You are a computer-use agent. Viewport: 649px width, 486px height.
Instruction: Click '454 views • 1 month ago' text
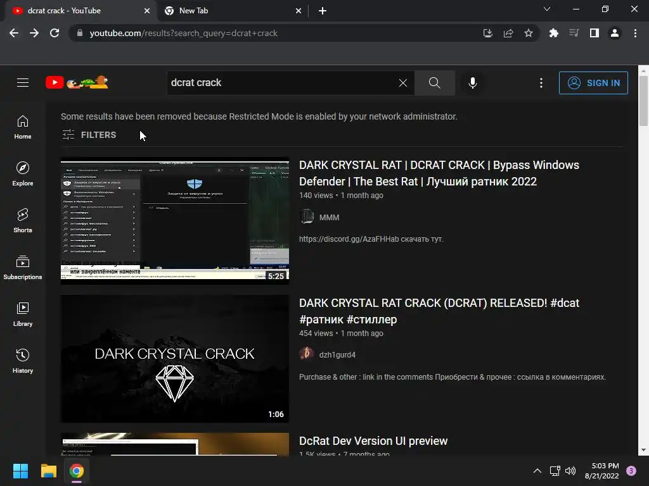point(341,333)
